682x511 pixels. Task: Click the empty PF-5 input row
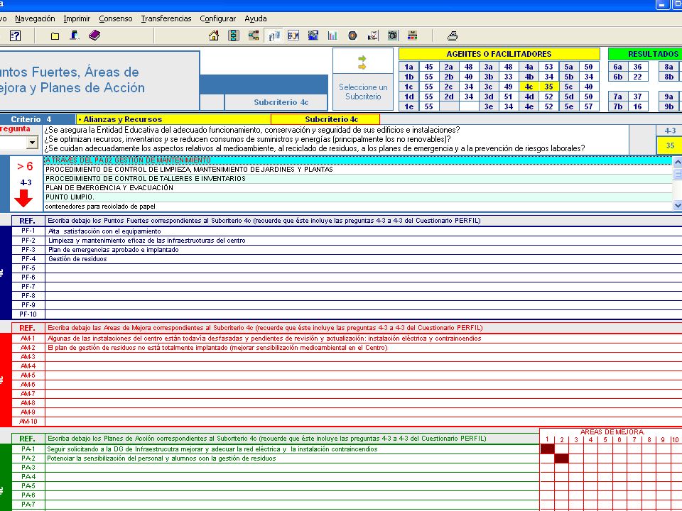363,268
